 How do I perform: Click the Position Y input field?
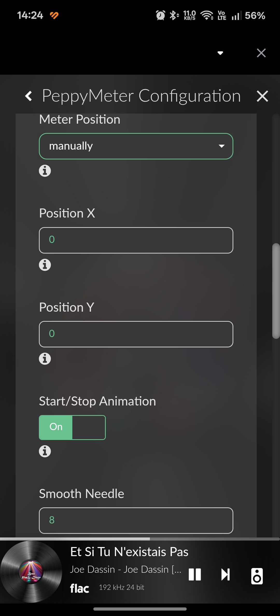pyautogui.click(x=136, y=334)
